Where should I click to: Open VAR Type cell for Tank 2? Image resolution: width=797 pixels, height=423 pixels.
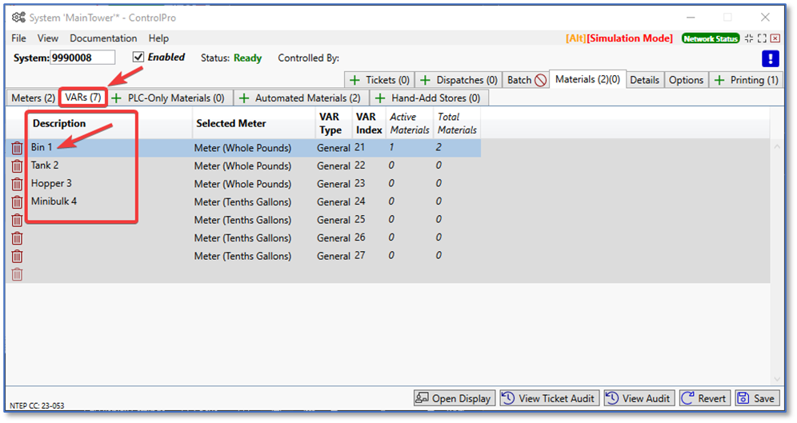[x=333, y=166]
